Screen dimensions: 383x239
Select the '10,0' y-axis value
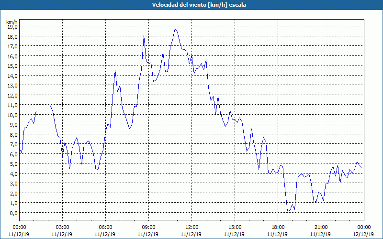[12, 115]
